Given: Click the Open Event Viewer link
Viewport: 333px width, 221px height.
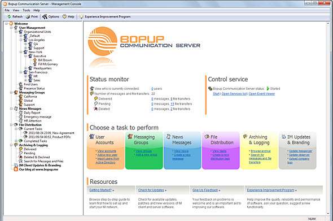Looking at the screenshot, I should (x=262, y=94).
